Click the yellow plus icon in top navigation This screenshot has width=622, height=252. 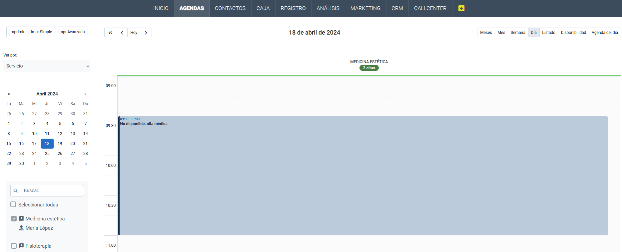[461, 8]
